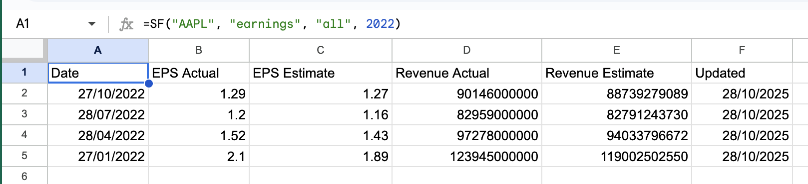Select the Updated header cell

click(x=742, y=73)
